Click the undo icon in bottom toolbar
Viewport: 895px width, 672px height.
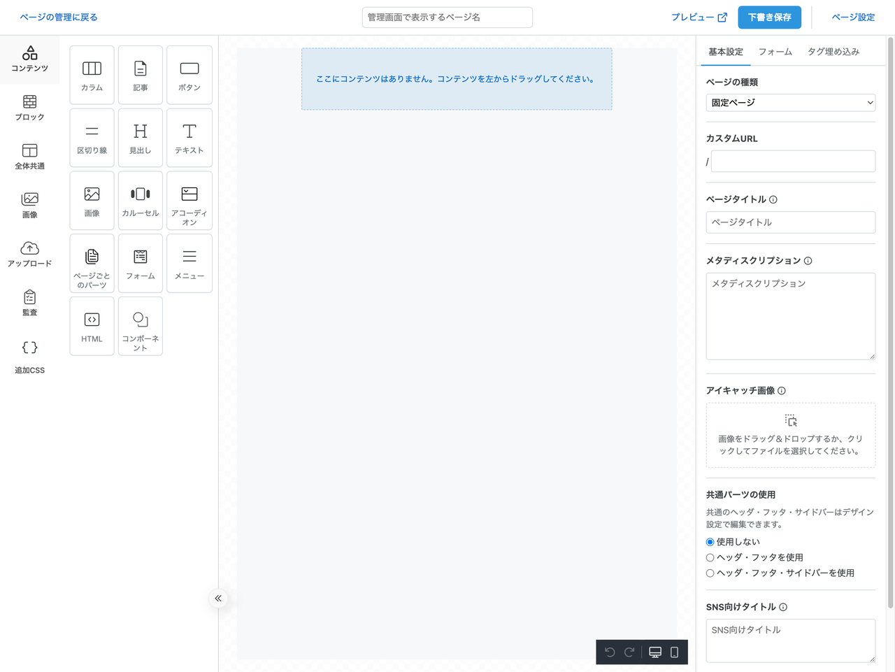[x=610, y=651]
